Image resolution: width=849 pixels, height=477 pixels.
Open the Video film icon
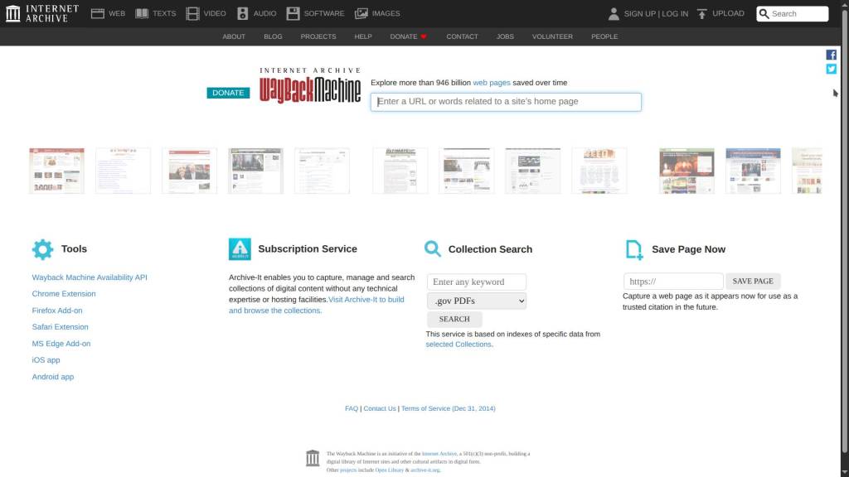point(192,13)
